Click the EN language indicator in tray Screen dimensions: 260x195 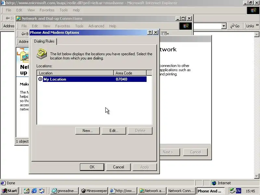pyautogui.click(x=238, y=191)
